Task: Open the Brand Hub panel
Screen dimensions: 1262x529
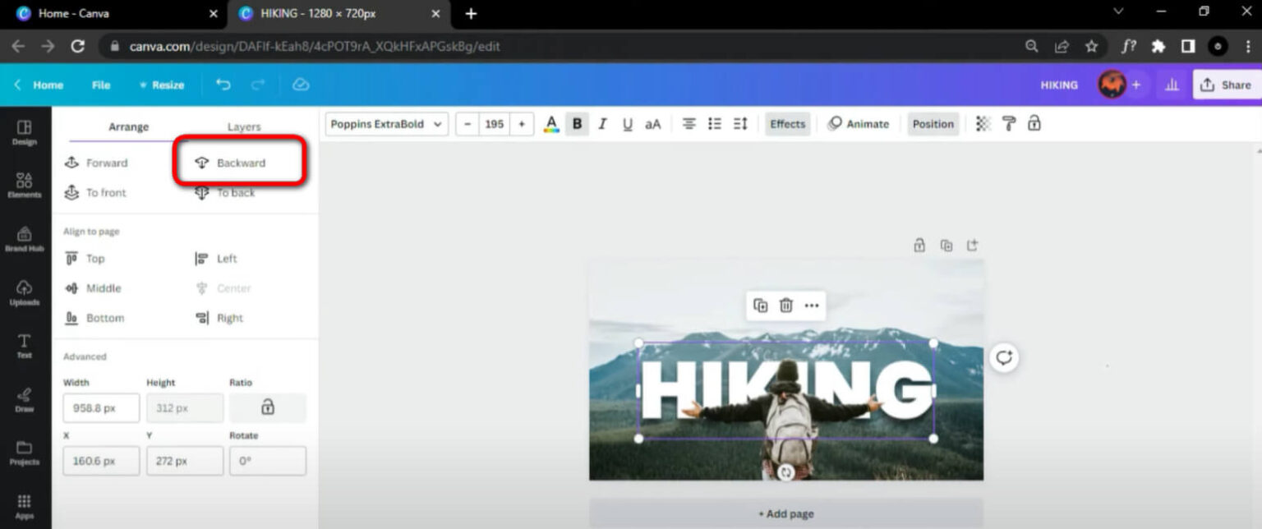Action: [x=25, y=239]
